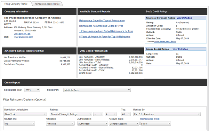Click Life, Annuities - Non-Affiliates value 2,676,807,717

136,60
